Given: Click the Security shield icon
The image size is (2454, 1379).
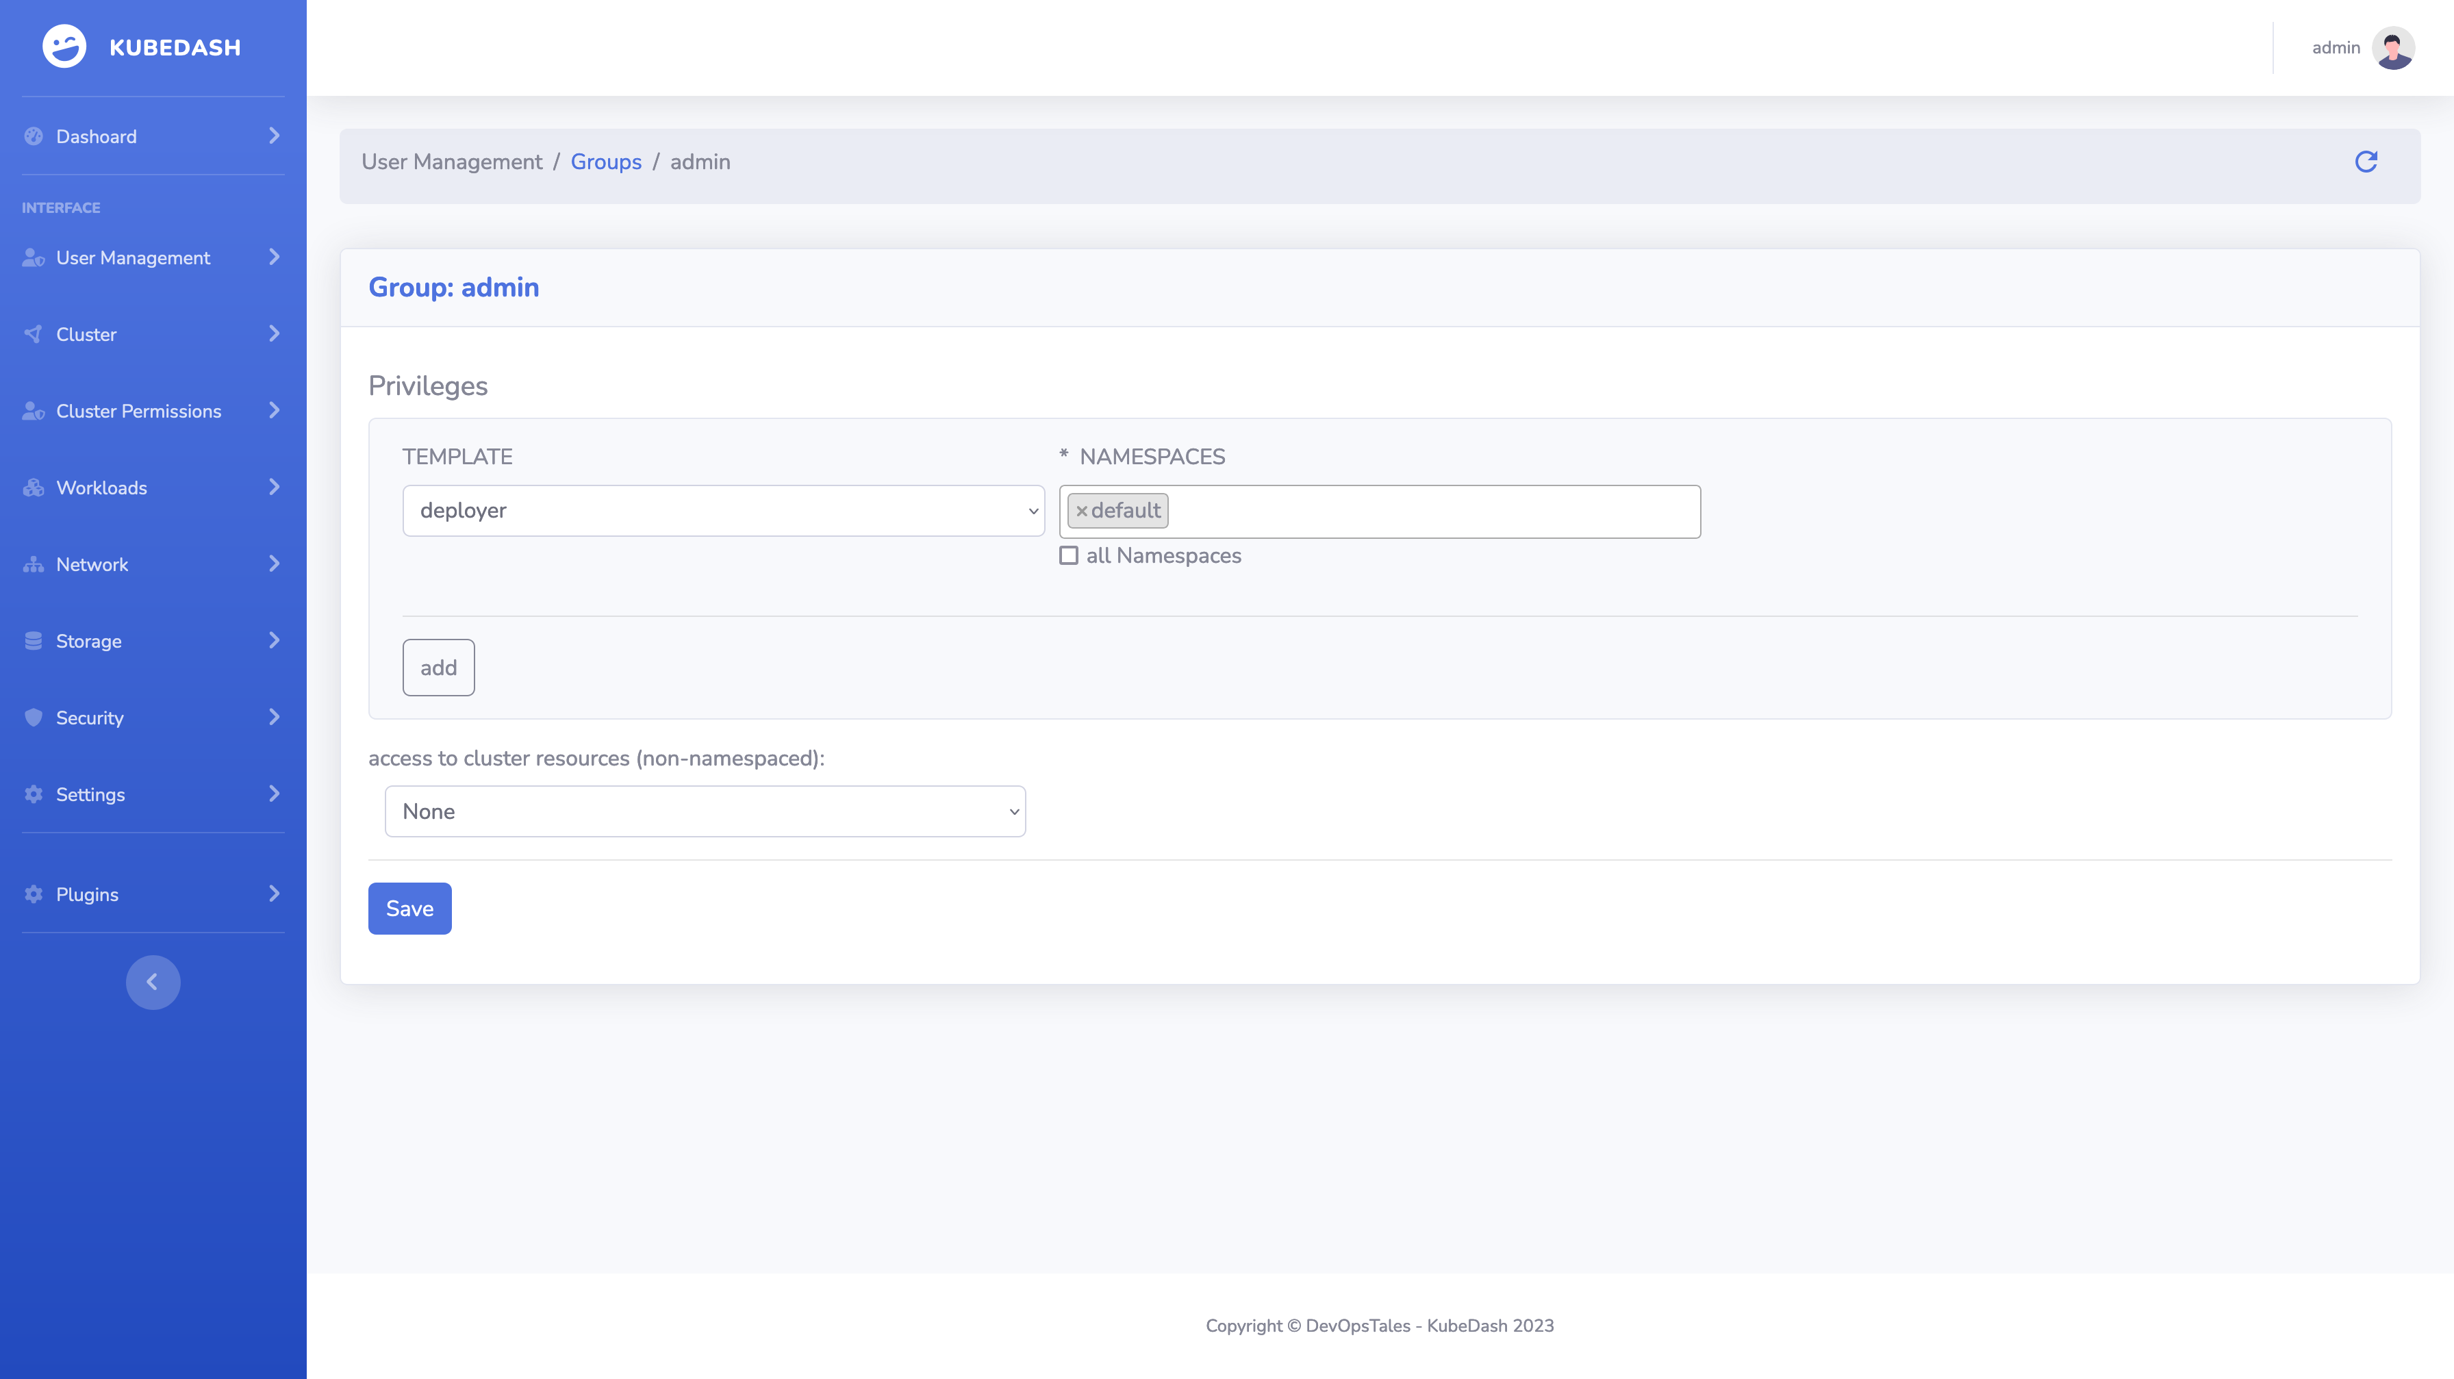Looking at the screenshot, I should (x=34, y=718).
